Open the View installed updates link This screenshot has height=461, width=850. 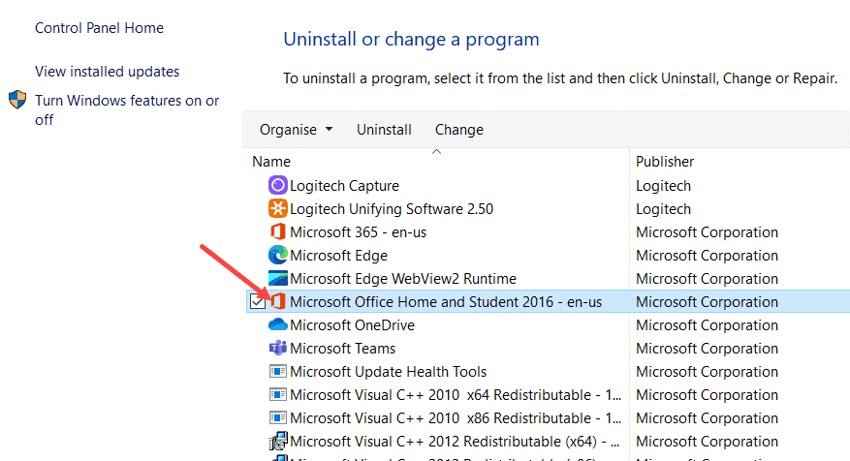[107, 72]
